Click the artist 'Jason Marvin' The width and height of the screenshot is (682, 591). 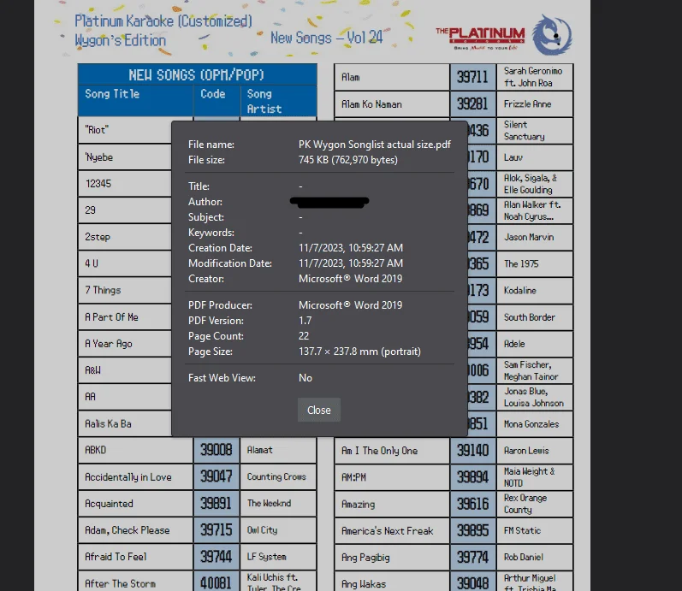point(530,237)
